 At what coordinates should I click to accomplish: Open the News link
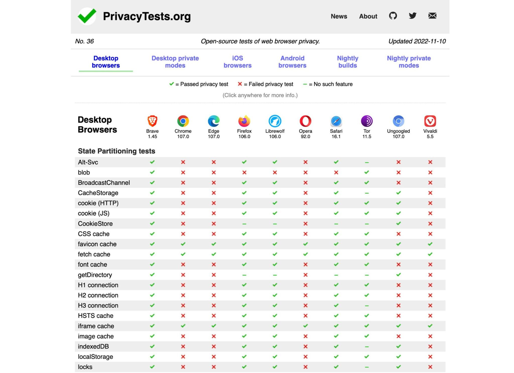tap(339, 16)
